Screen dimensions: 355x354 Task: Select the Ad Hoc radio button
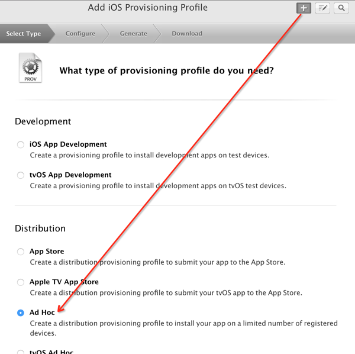[21, 313]
